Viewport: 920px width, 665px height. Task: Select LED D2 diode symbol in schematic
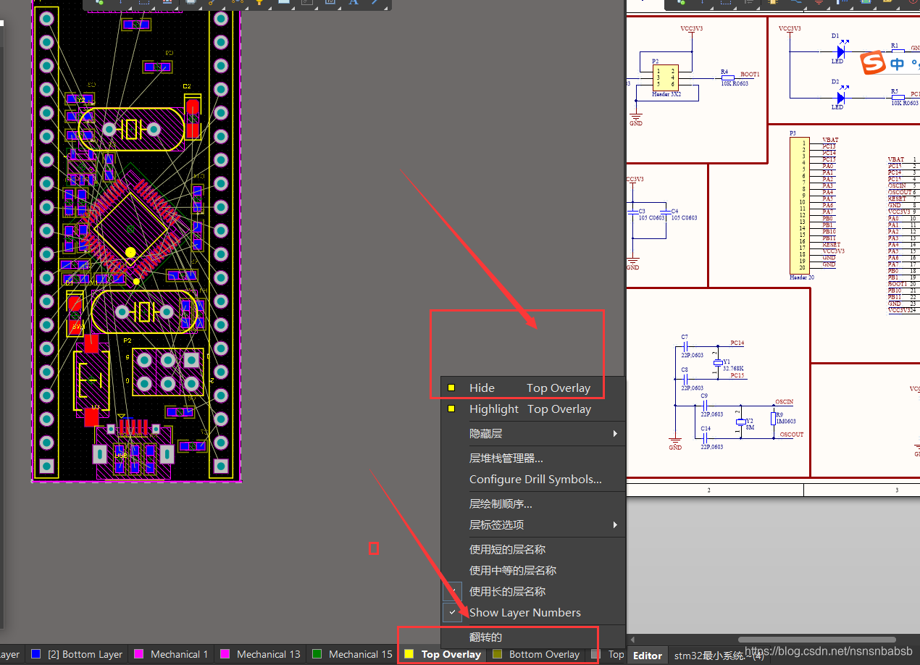tap(840, 97)
